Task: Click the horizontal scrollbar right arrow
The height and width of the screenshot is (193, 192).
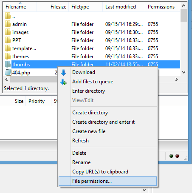Action: click(x=176, y=79)
